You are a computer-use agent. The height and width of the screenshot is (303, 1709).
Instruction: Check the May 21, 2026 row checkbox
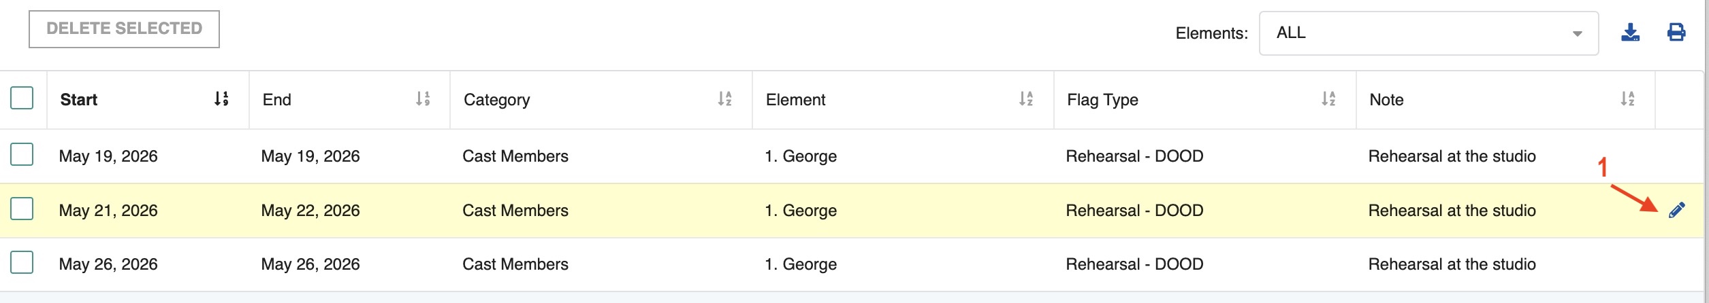[x=22, y=209]
